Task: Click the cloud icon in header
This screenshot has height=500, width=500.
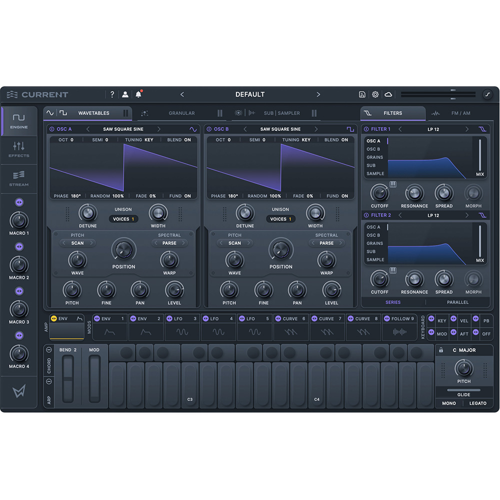Action: pos(388,94)
